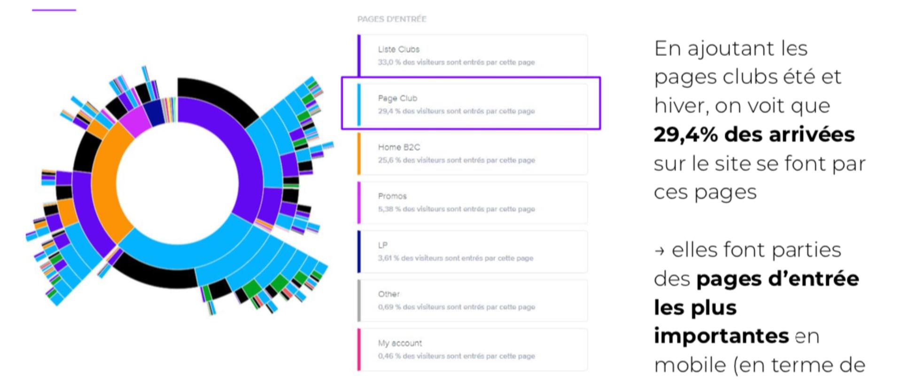The image size is (902, 384).
Task: Click the PAGES D'ENTRÉE heading
Action: (x=392, y=19)
